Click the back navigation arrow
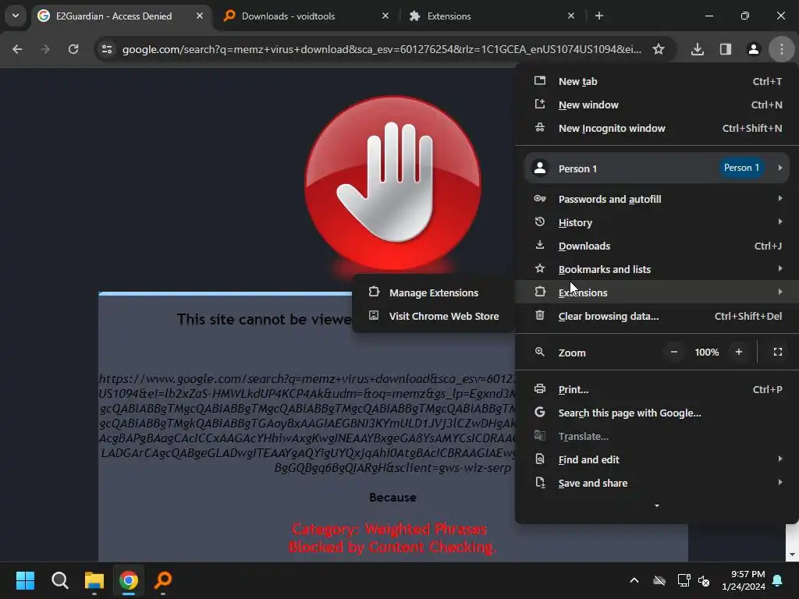The width and height of the screenshot is (799, 599). [x=17, y=49]
